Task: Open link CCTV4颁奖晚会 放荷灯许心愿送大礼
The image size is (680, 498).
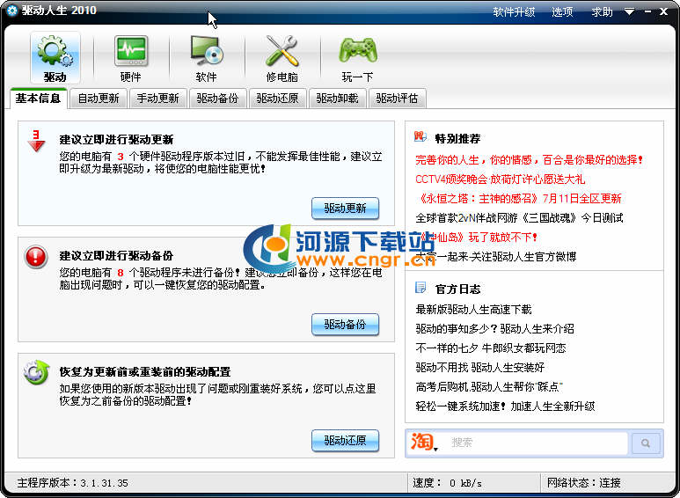Action: coord(501,179)
